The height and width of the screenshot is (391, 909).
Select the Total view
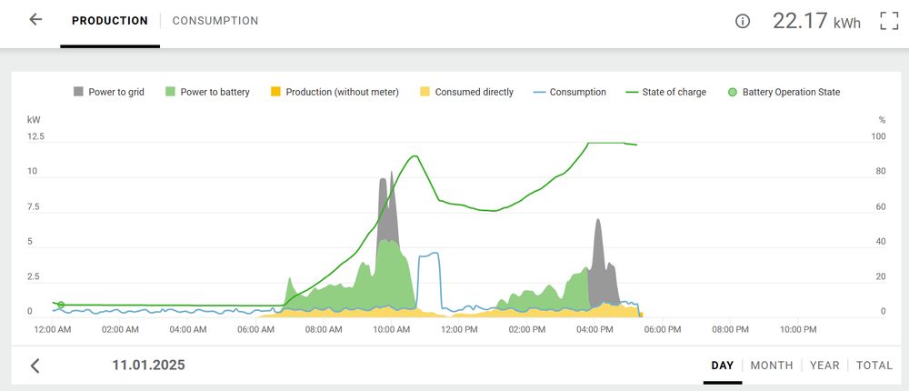pos(874,366)
